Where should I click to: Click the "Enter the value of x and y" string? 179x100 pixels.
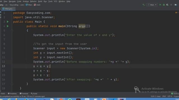(89, 35)
